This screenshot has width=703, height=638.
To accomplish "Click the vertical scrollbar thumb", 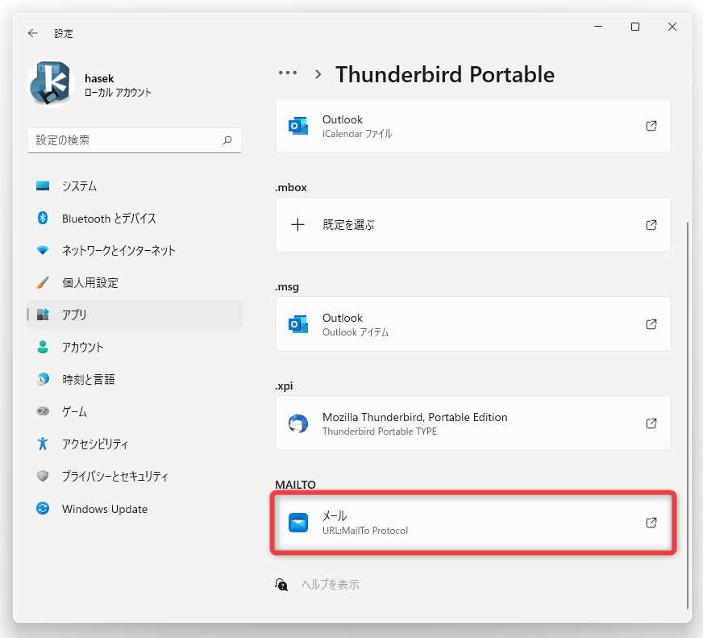I will pos(688,415).
